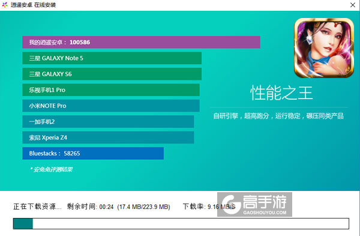360x236 pixels.
Task: Select the 乐视手机1 Pro bar
Action: (x=111, y=90)
